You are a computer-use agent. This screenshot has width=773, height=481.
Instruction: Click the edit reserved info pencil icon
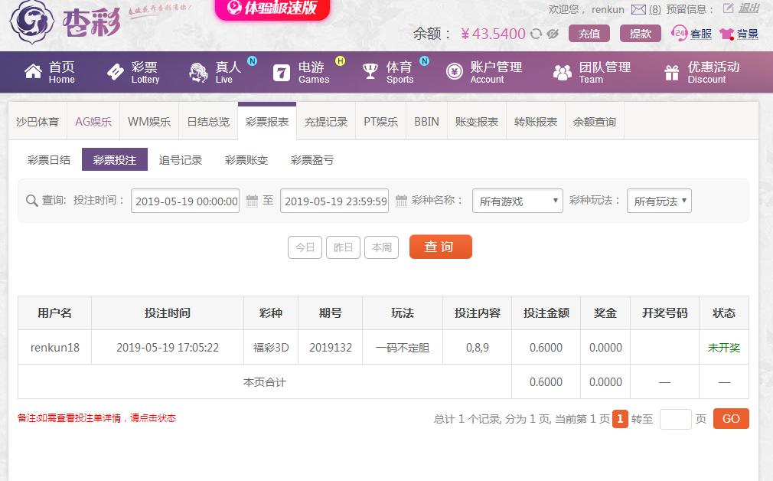pos(728,8)
